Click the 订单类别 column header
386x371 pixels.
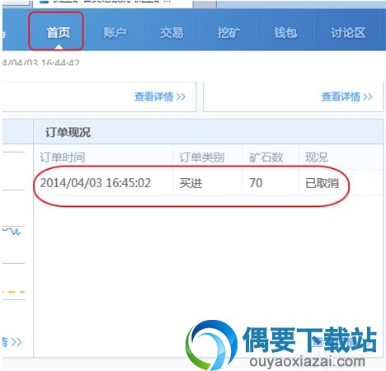(x=202, y=157)
